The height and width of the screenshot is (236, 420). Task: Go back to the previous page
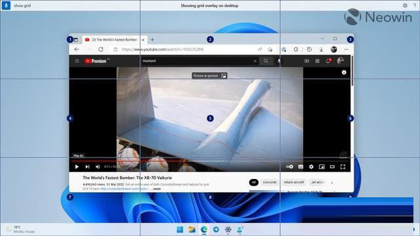click(77, 50)
